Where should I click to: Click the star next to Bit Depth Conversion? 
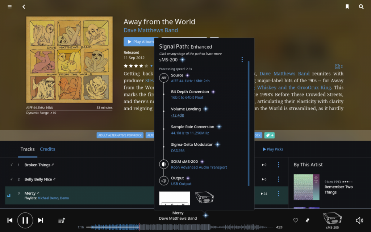[x=213, y=92]
